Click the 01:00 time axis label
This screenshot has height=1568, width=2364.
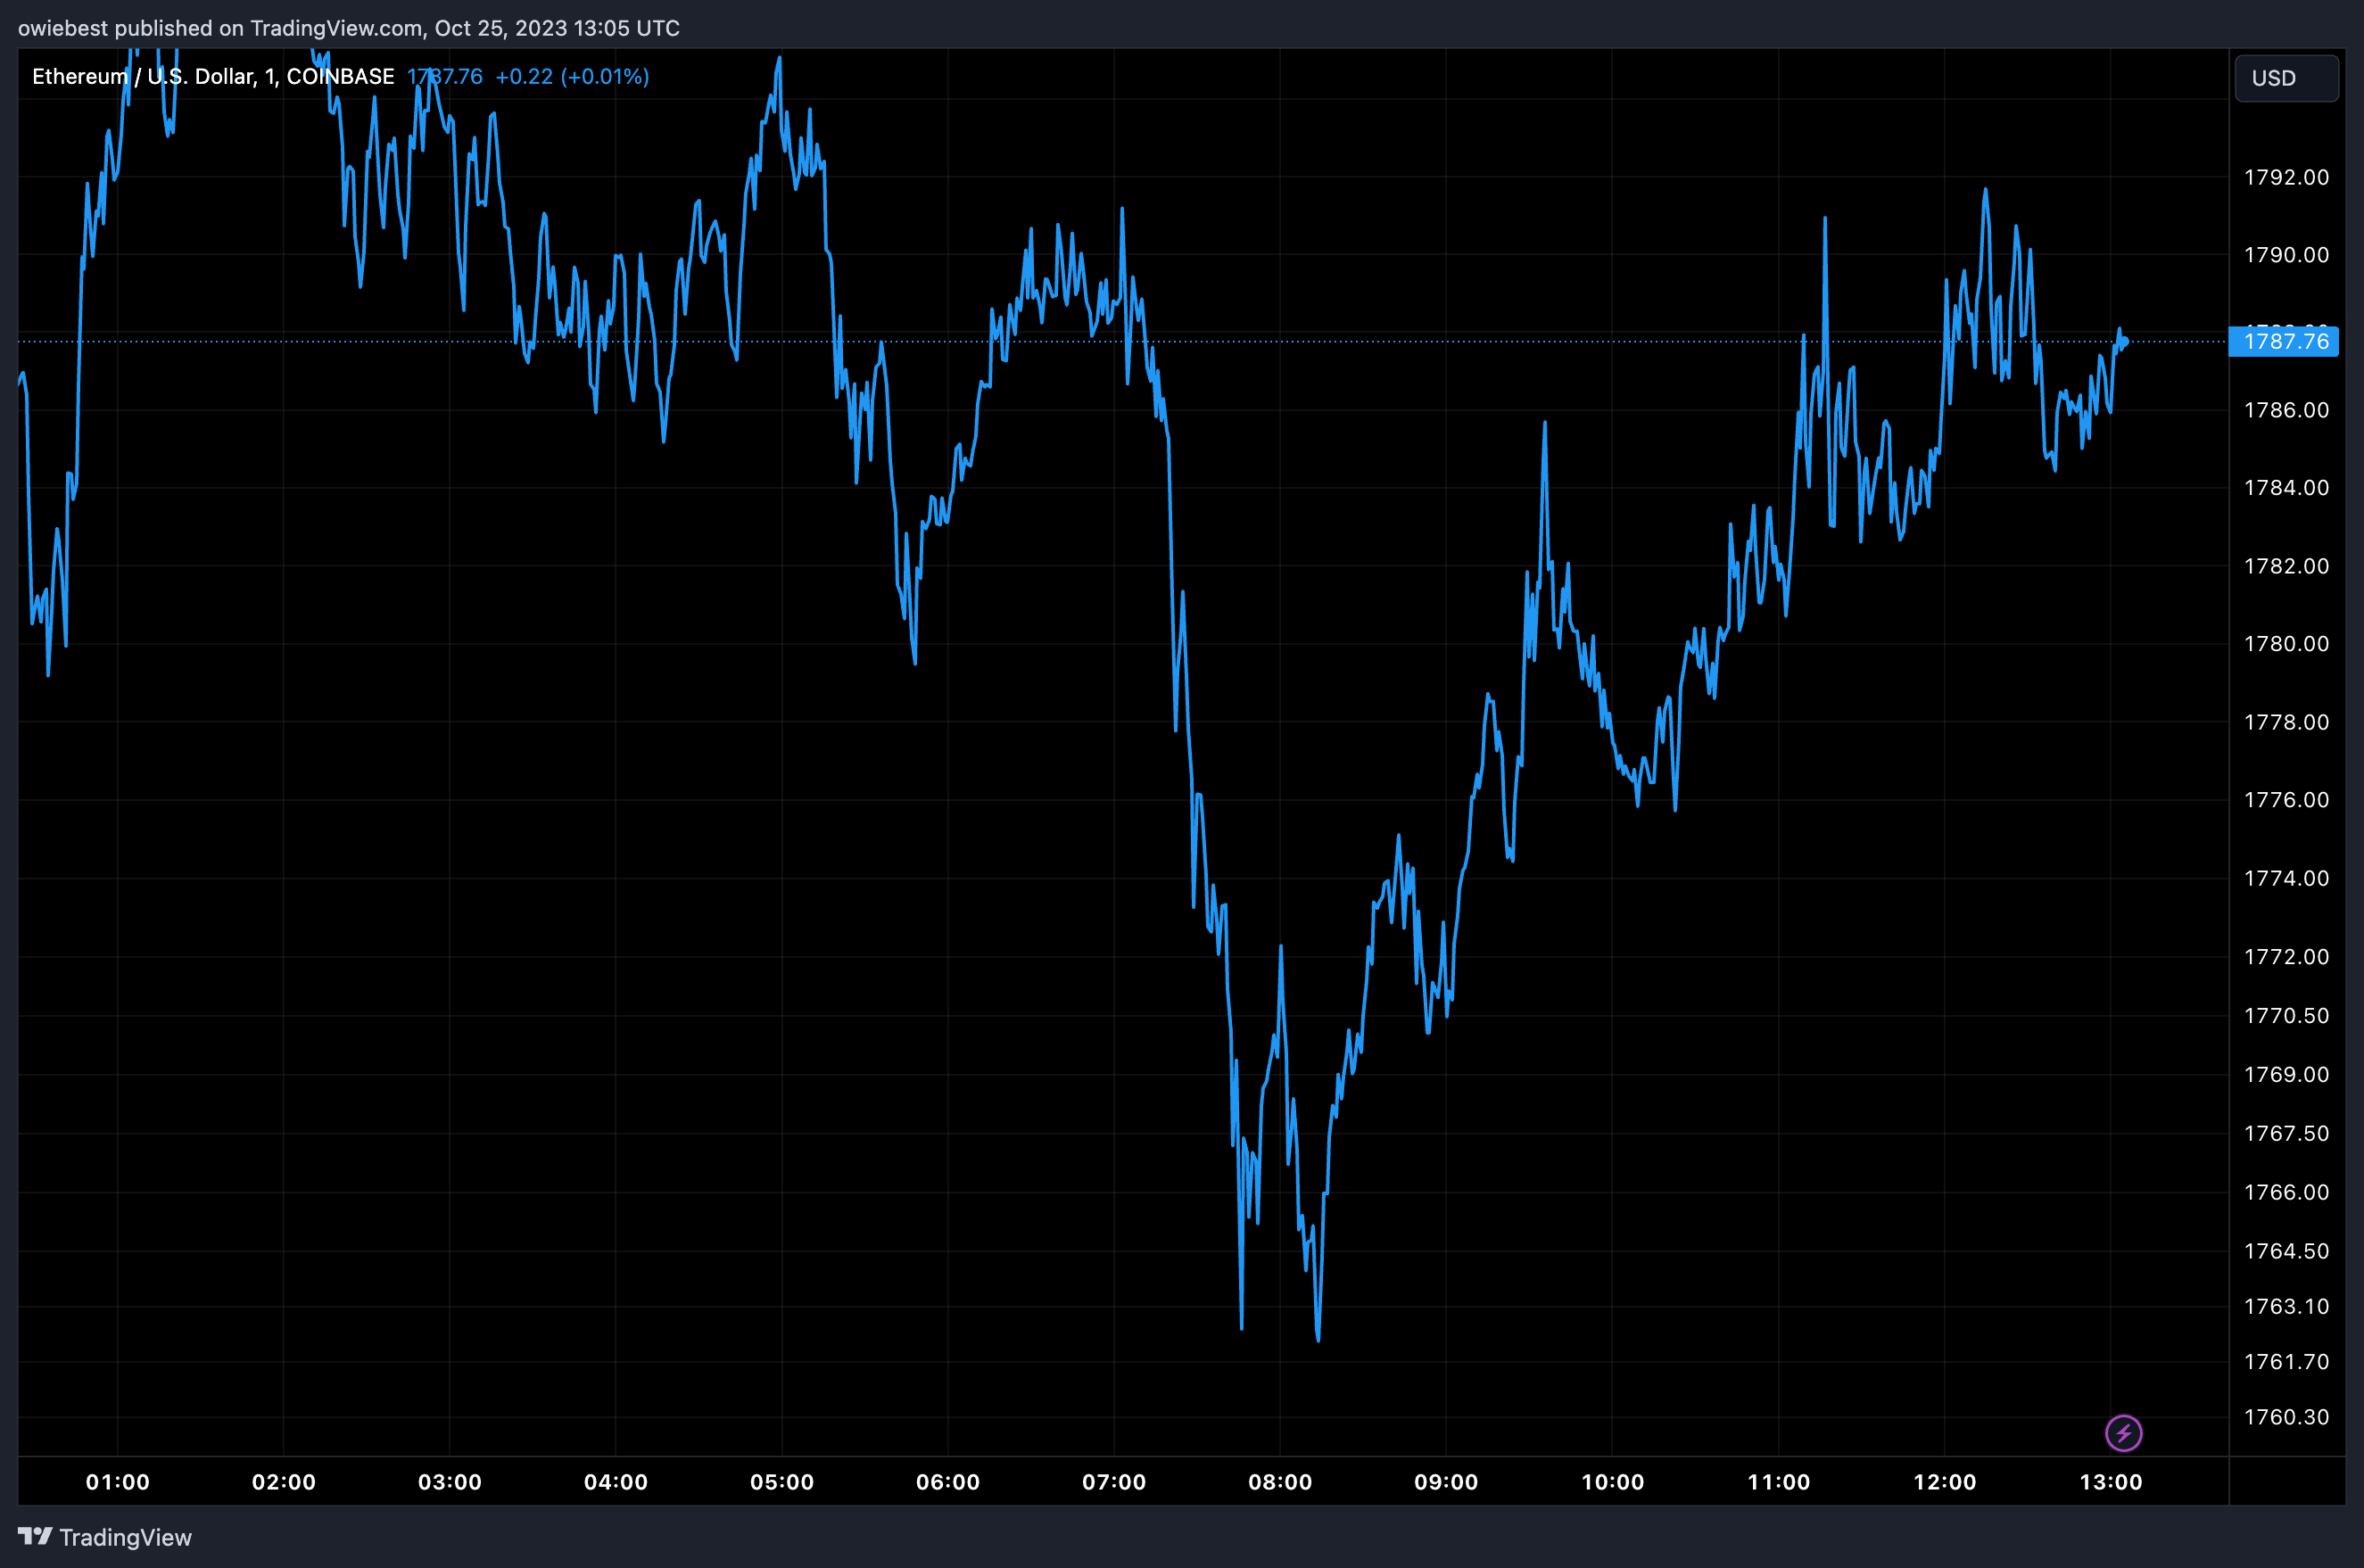pos(118,1482)
